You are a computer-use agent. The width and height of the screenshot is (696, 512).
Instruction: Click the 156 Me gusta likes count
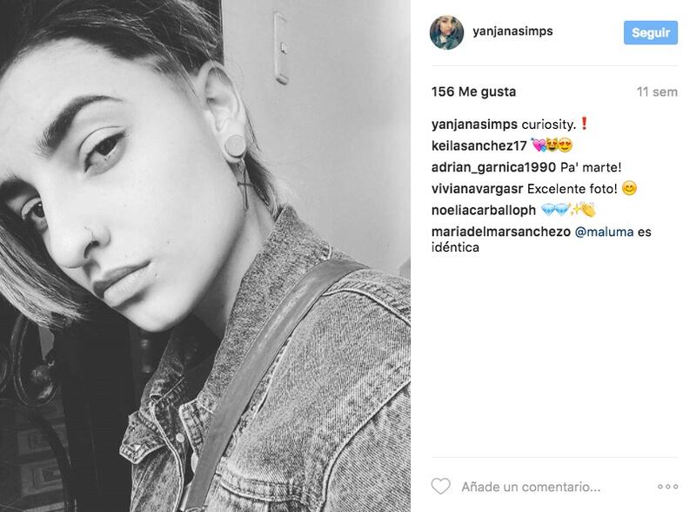473,92
